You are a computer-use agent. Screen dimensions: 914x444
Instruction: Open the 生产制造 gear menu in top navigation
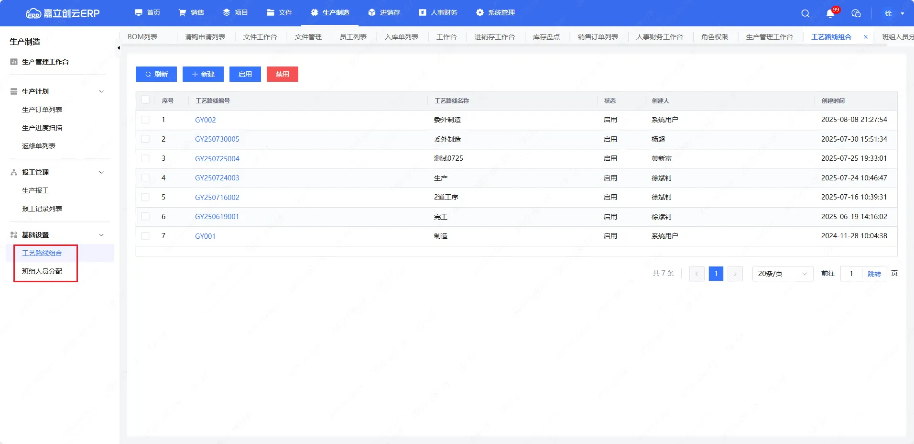(315, 12)
